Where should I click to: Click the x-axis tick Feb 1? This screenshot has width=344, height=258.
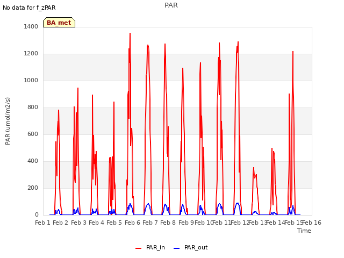43,223
